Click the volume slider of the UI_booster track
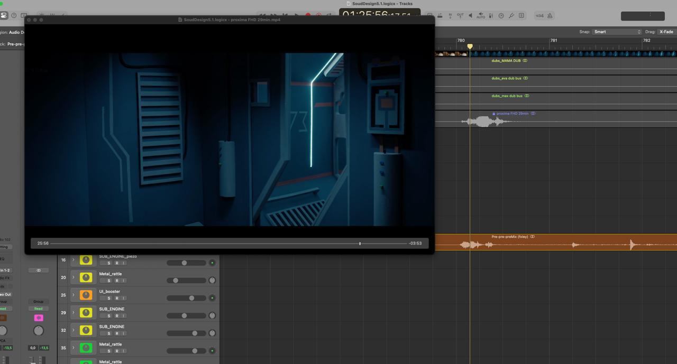This screenshot has height=364, width=677. point(186,298)
